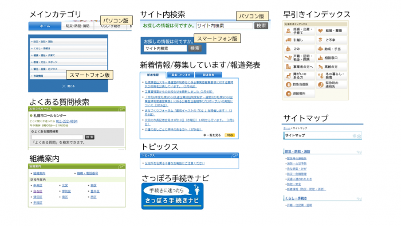Open the 緊急時の連絡先 phone icon button
The image size is (401, 226).
(332, 84)
